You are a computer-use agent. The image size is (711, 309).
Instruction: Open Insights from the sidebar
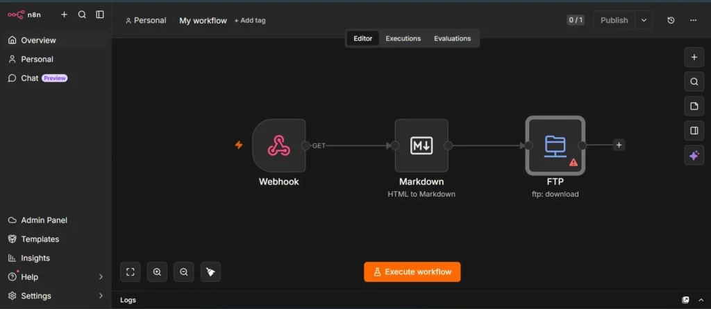coord(56,258)
